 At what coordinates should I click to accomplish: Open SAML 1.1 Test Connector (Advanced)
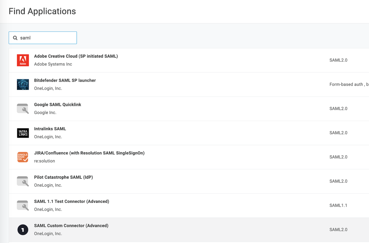[x=72, y=201]
